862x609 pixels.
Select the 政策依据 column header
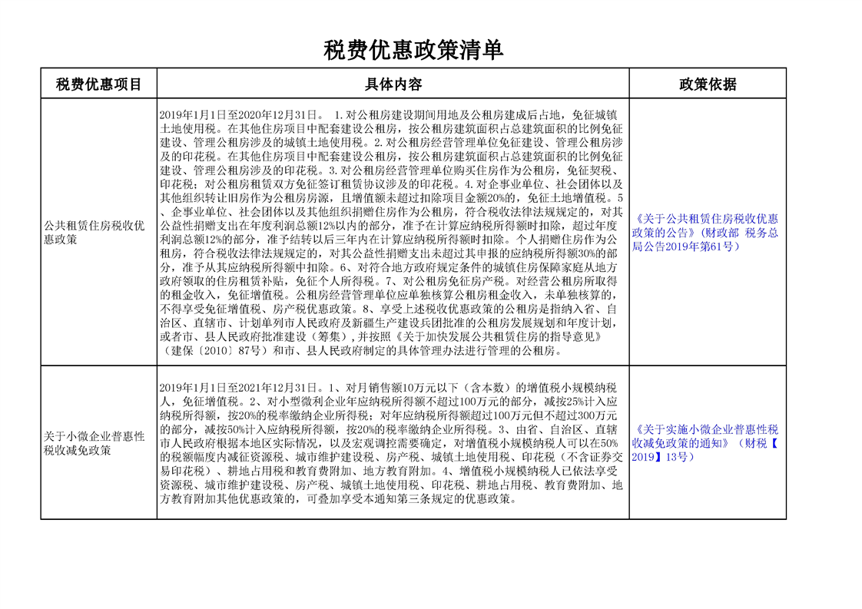click(x=708, y=84)
